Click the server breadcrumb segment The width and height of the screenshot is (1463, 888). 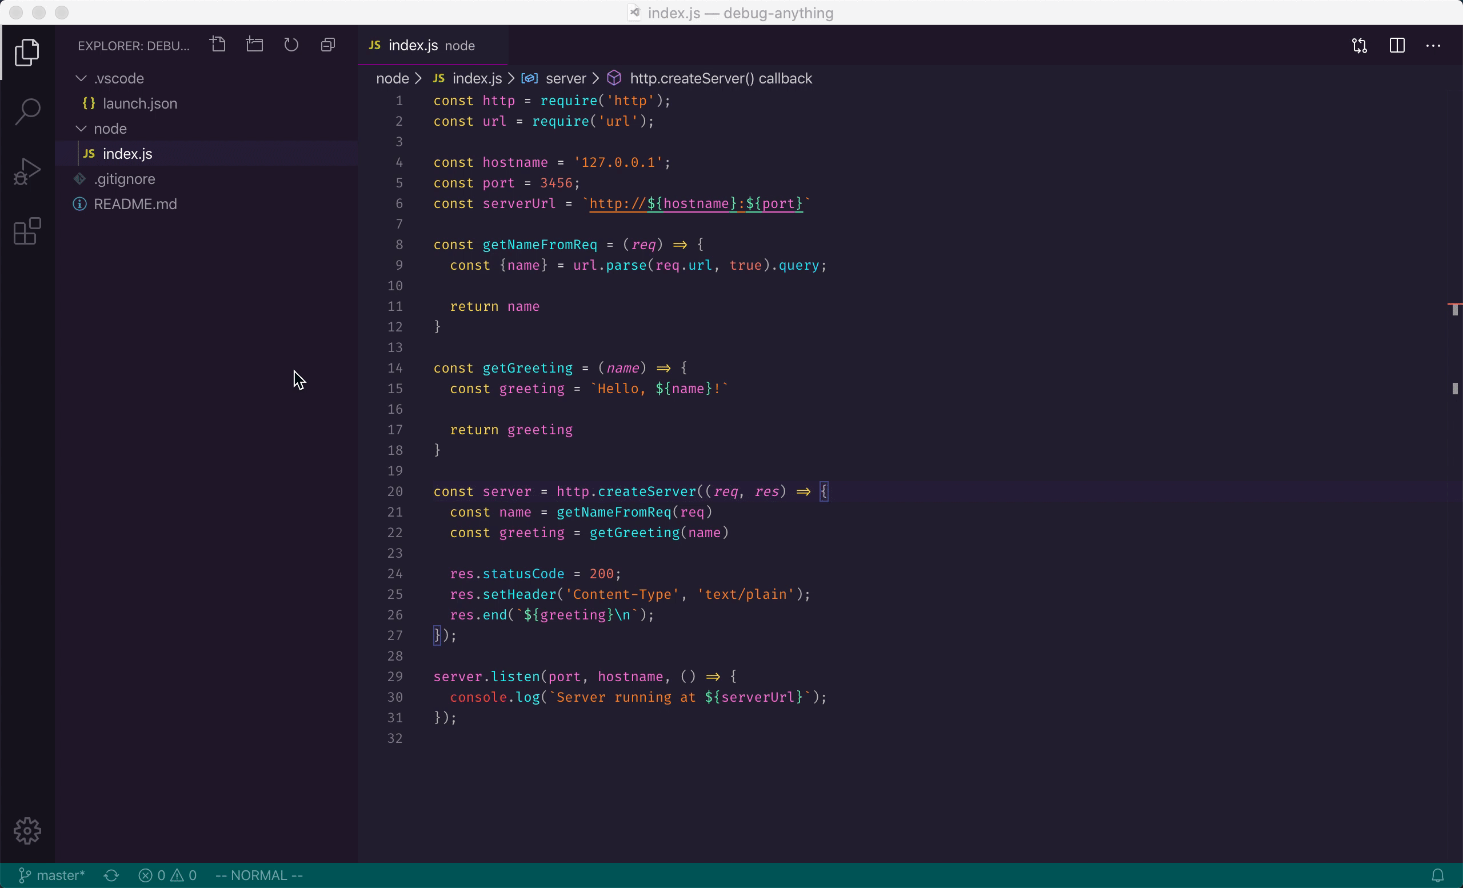tap(565, 78)
